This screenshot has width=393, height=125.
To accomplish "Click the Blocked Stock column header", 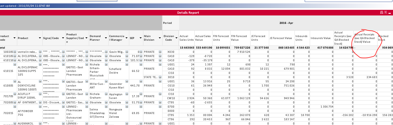I will [385, 38].
